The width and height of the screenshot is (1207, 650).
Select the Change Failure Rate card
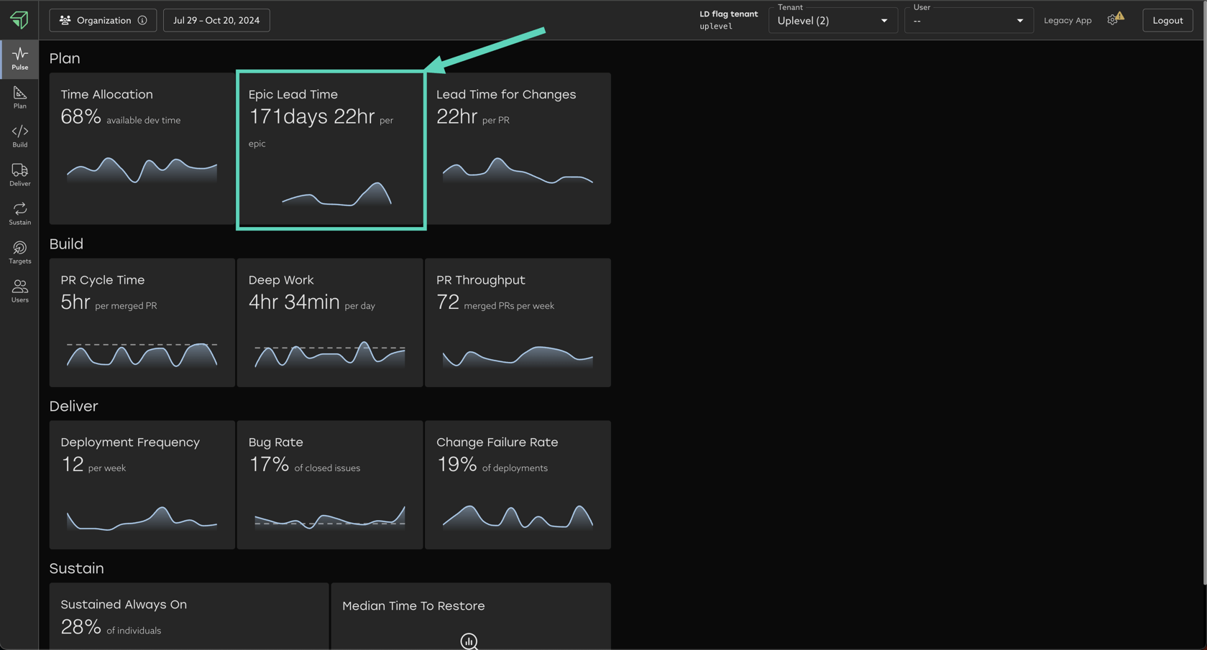tap(518, 485)
